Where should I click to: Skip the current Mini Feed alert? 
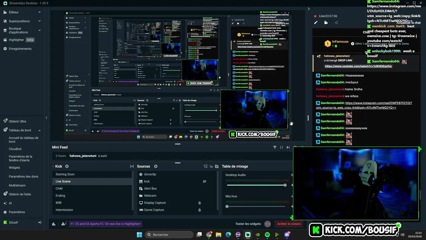tap(288, 147)
